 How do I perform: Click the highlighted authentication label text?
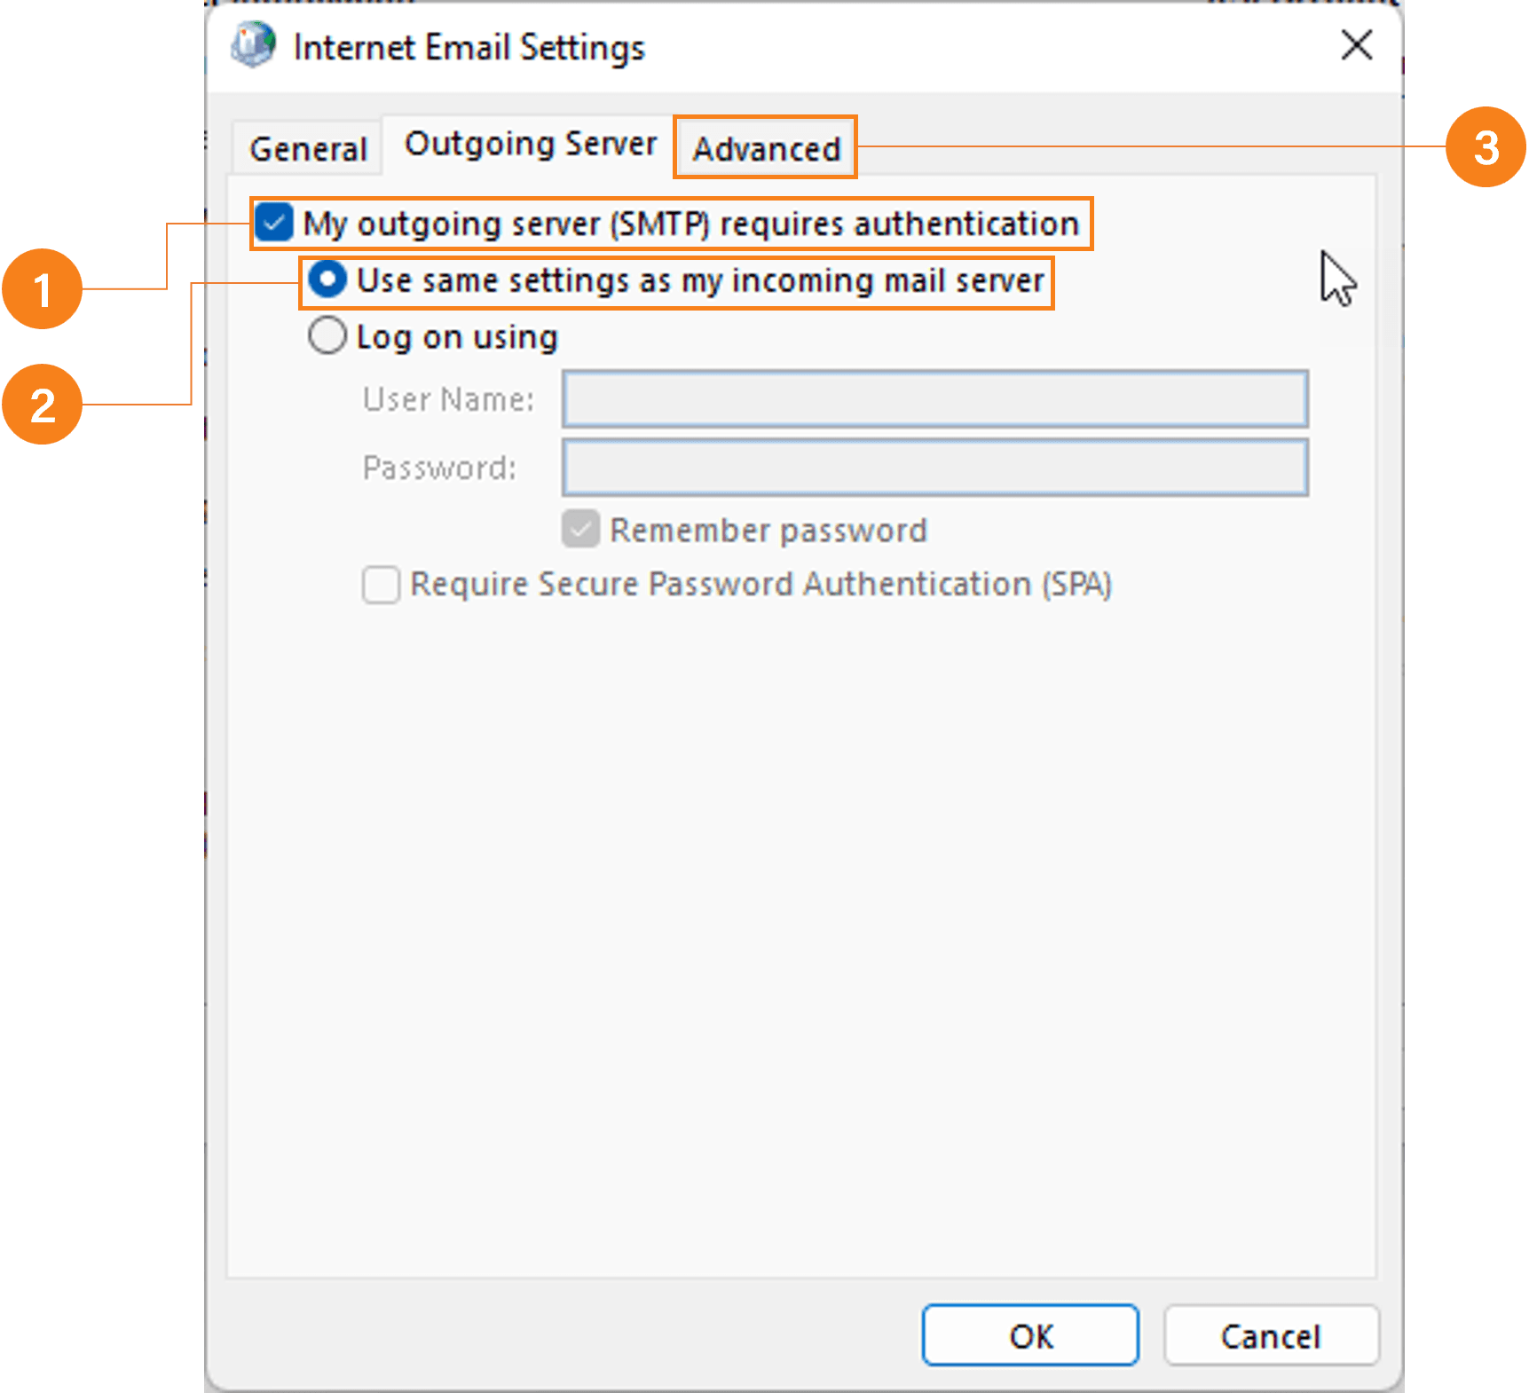point(689,224)
